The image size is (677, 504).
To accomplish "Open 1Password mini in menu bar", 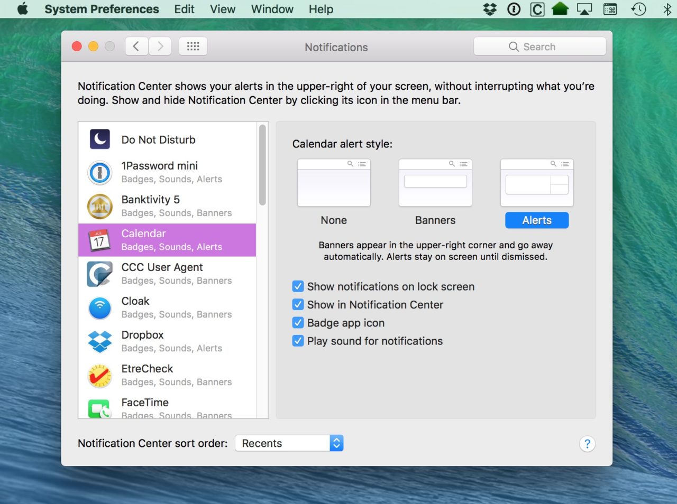I will [x=514, y=9].
